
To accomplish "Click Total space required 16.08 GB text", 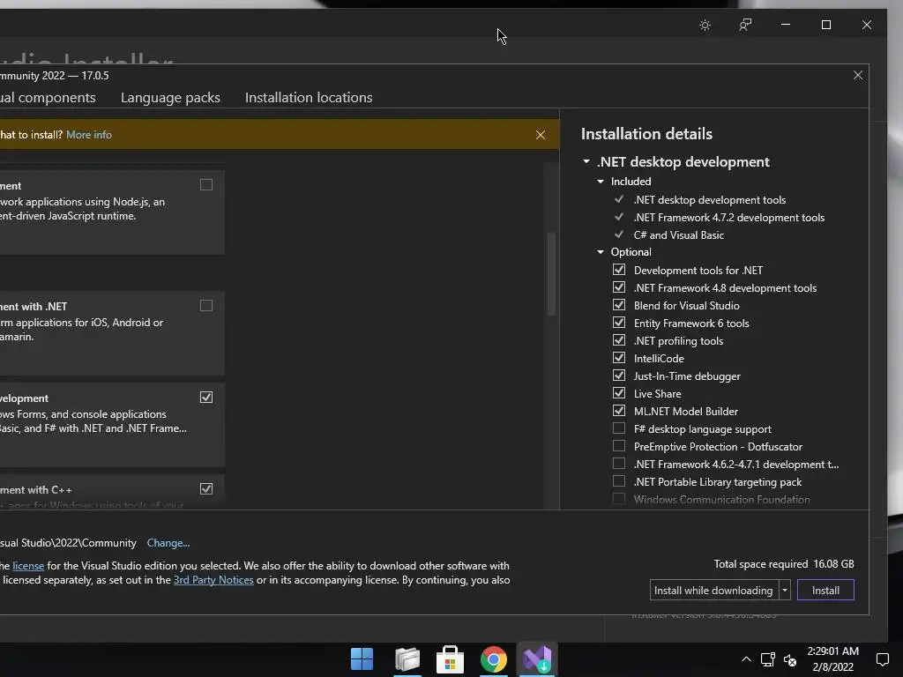I will pyautogui.click(x=784, y=564).
